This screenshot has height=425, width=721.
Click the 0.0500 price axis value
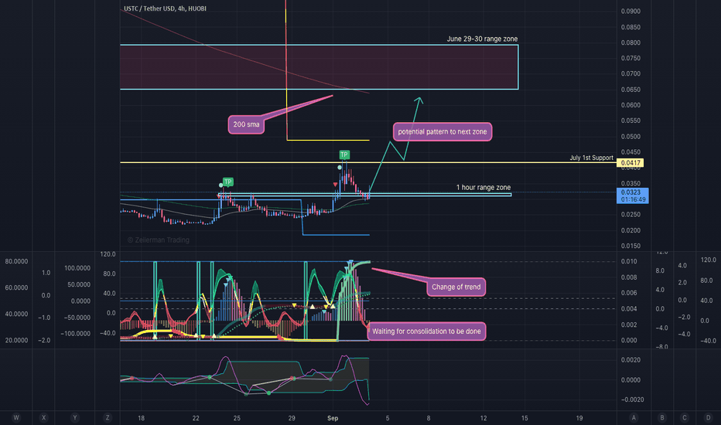(x=630, y=137)
